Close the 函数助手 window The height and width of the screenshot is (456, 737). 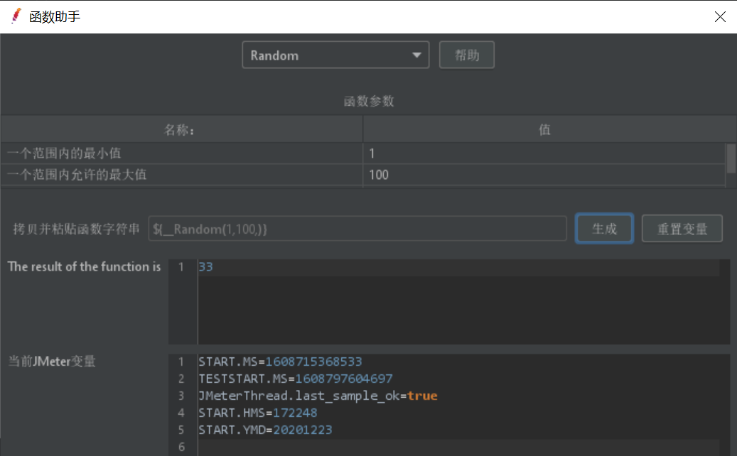coord(721,16)
